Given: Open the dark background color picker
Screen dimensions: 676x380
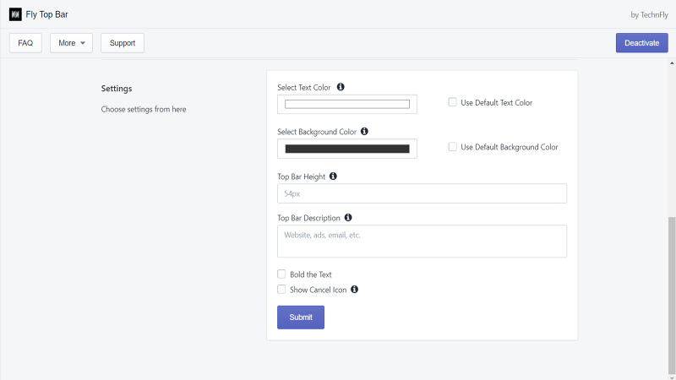Looking at the screenshot, I should [347, 149].
